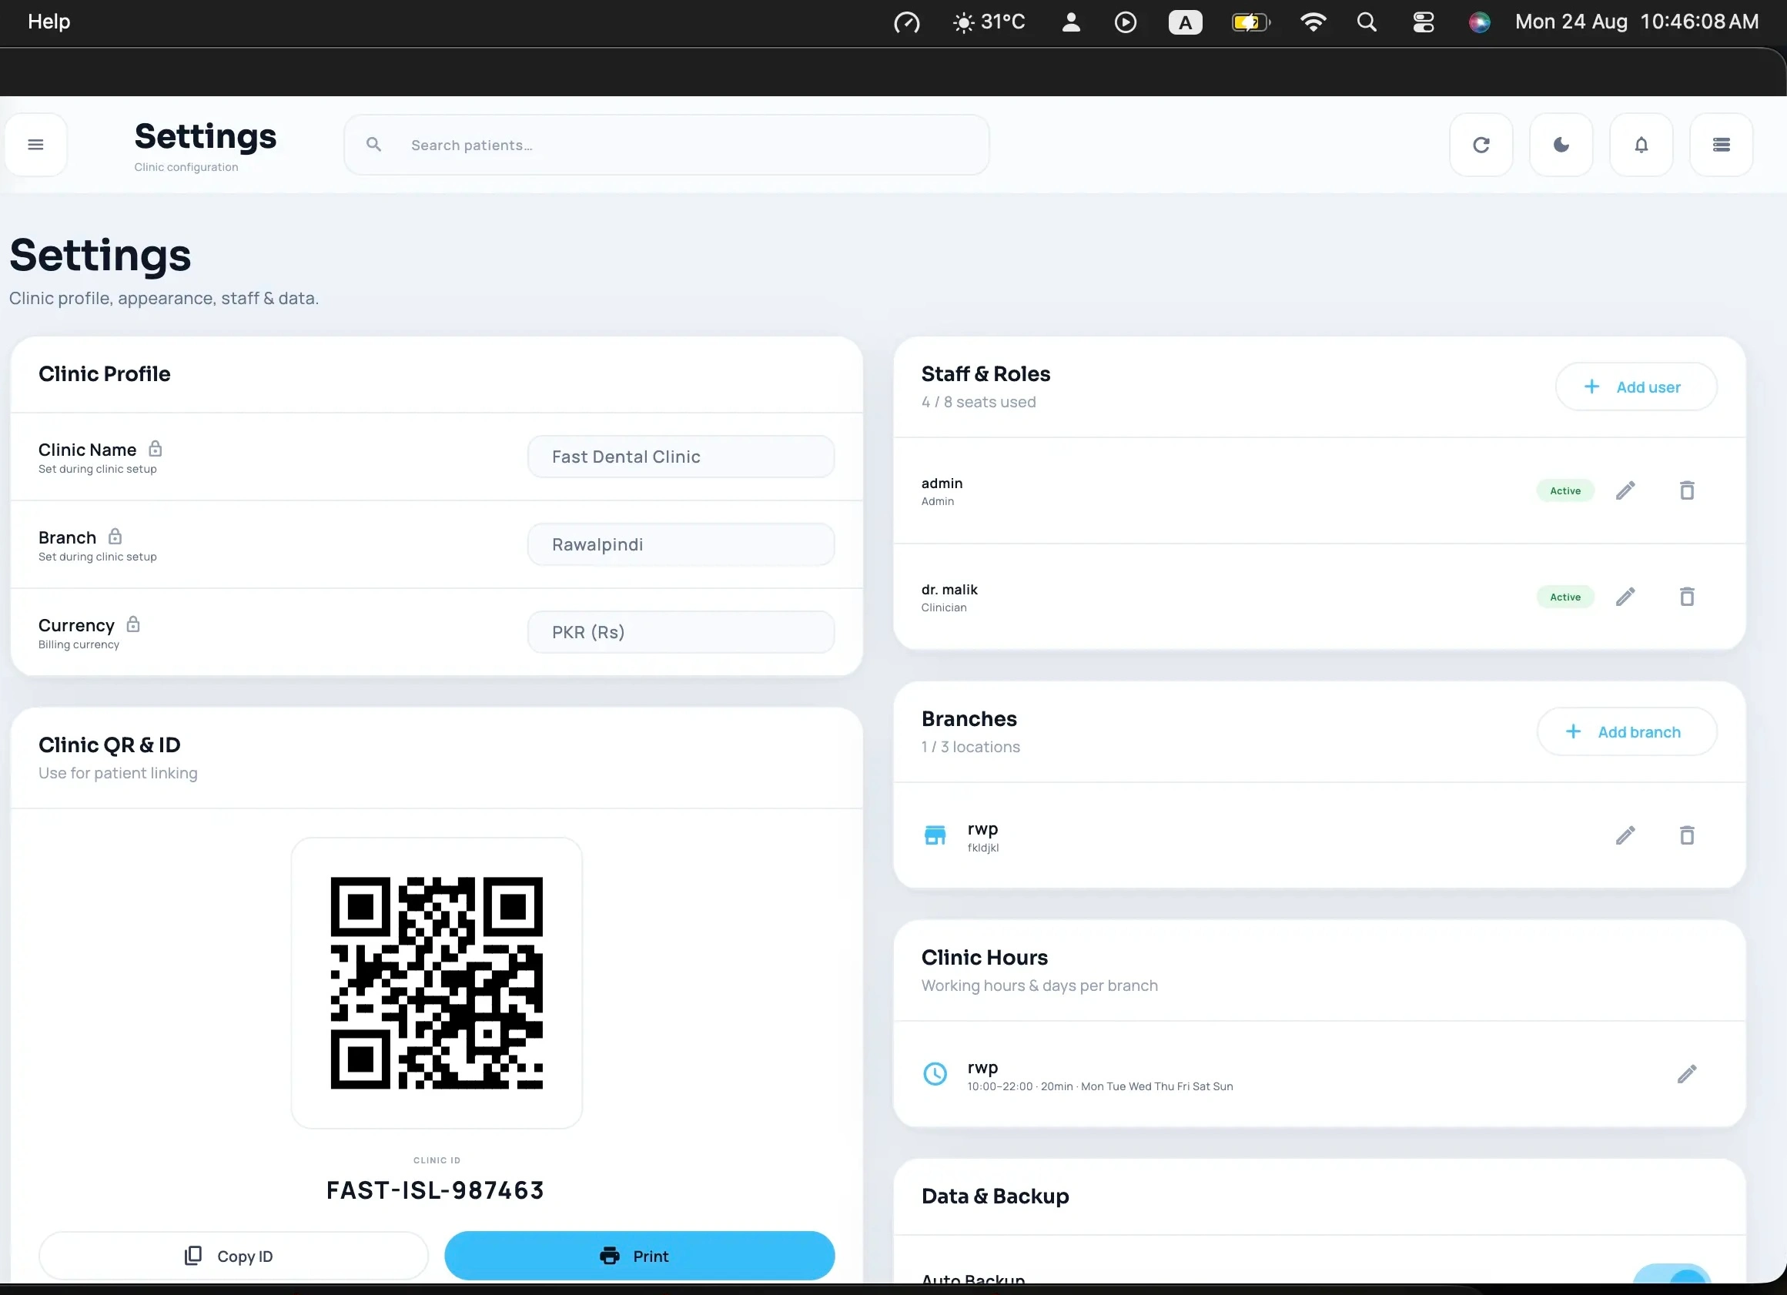Open the input source "A" menu
The width and height of the screenshot is (1787, 1295).
[1185, 22]
